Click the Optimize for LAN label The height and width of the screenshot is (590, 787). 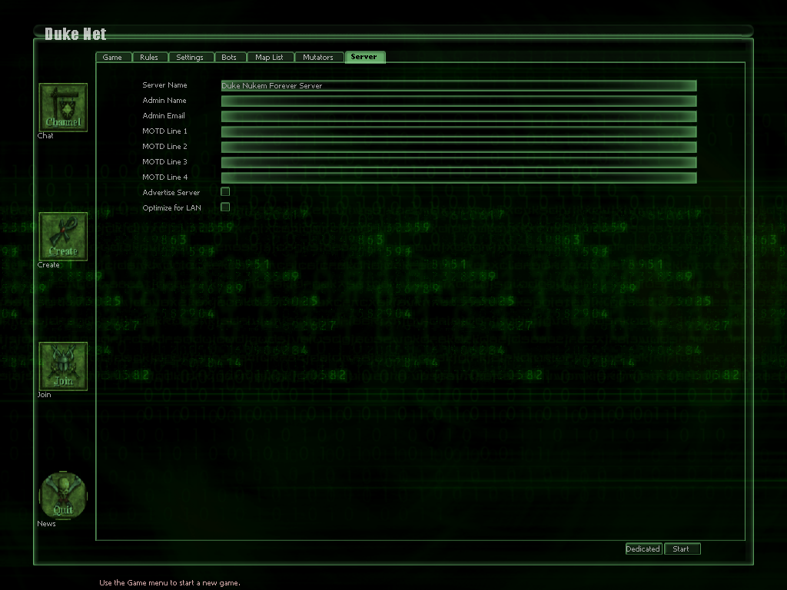[171, 207]
